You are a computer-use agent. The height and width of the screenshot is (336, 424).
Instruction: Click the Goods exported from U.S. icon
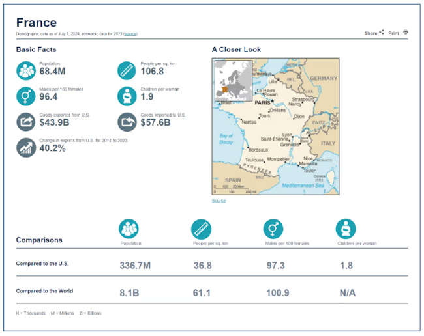click(x=26, y=122)
